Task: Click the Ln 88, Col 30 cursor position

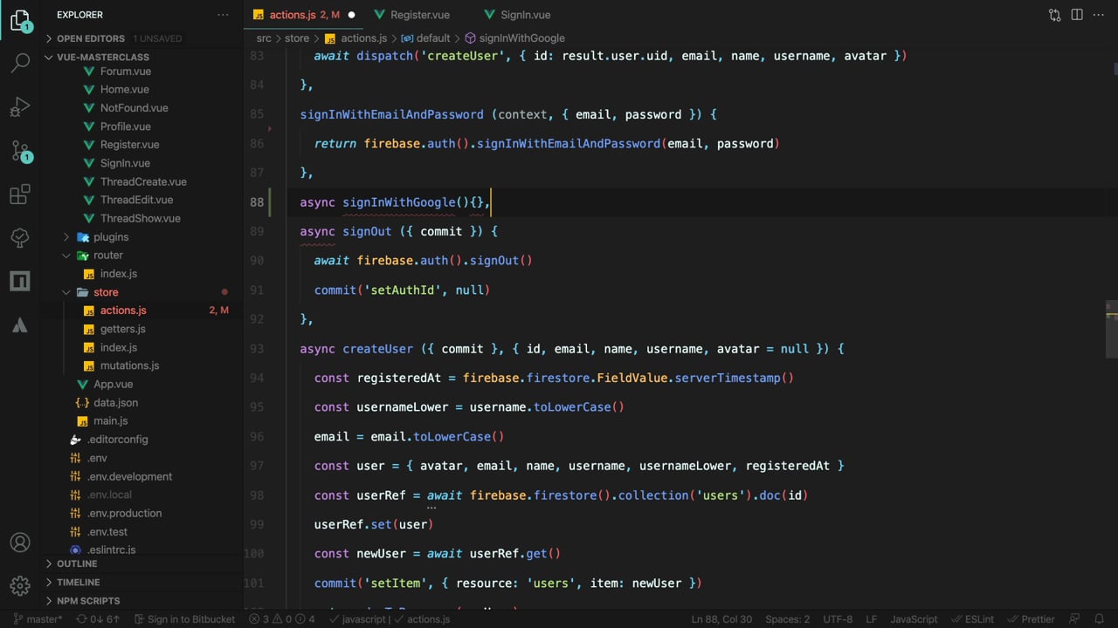Action: tap(721, 619)
